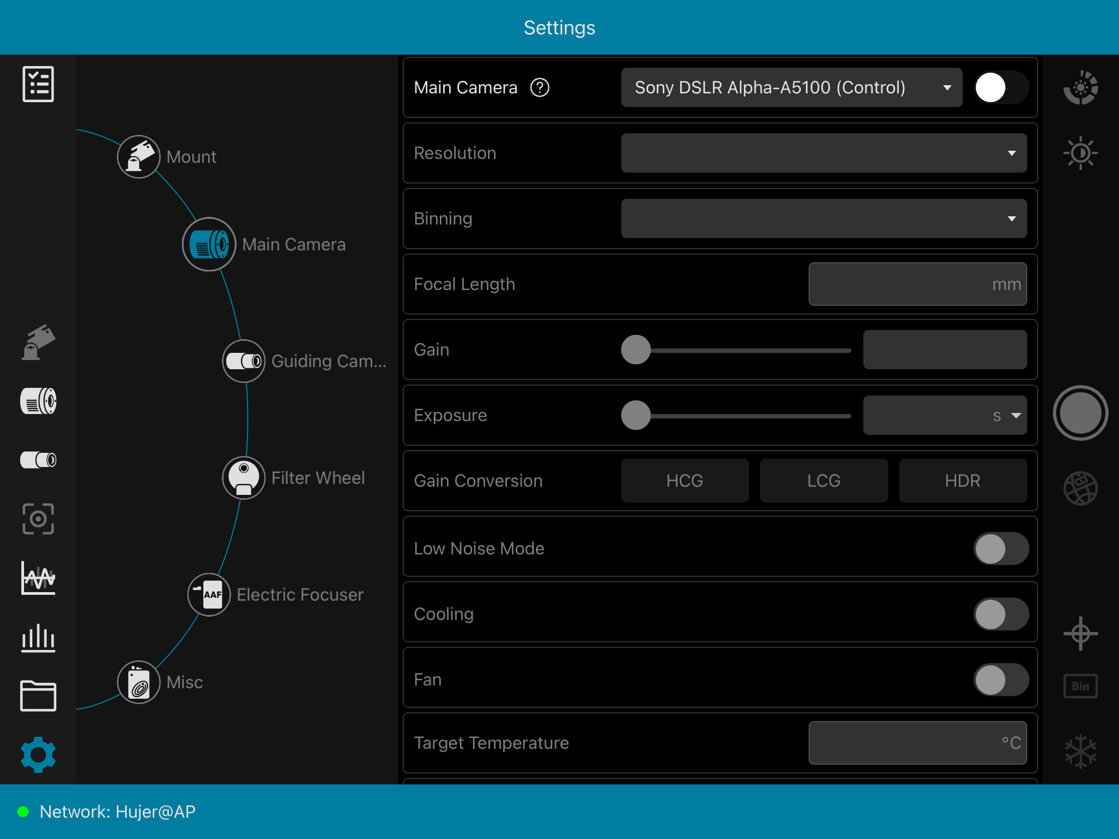1119x839 pixels.
Task: Click the blue settings gear icon
Action: pyautogui.click(x=38, y=755)
